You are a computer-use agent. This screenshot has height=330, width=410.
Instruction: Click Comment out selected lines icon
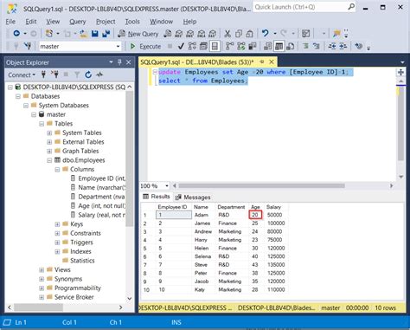(305, 46)
